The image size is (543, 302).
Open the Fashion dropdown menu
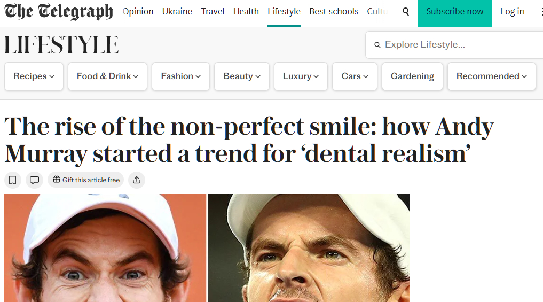(181, 76)
